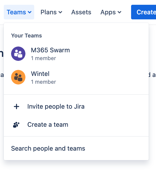Open the Plans dropdown
This screenshot has height=175, width=156.
51,12
